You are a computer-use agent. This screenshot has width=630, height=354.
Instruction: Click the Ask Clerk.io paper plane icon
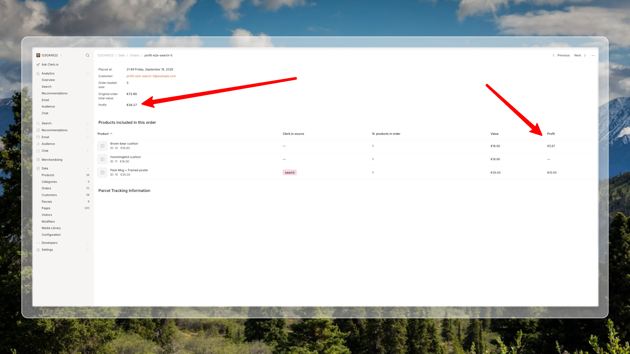[38, 65]
